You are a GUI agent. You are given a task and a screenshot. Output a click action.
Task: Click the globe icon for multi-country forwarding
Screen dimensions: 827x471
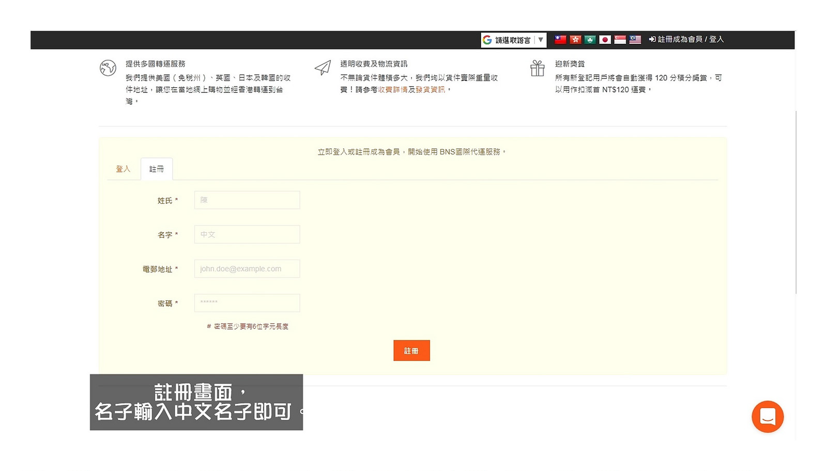point(108,68)
